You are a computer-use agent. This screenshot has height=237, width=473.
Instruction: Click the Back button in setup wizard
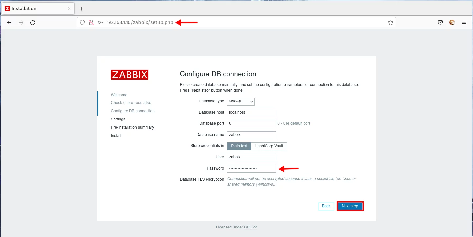(326, 206)
